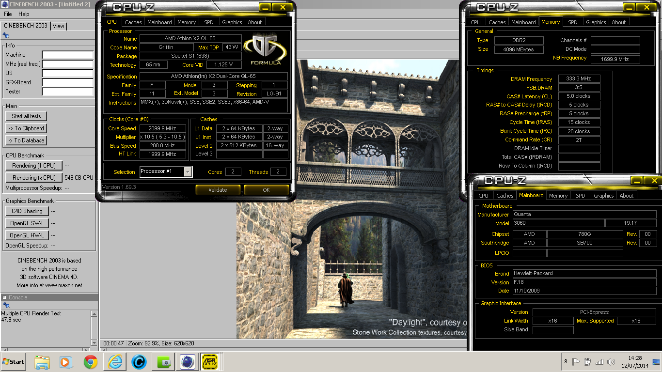662x372 pixels.
Task: Click the green camera icon on taskbar
Action: click(x=163, y=362)
